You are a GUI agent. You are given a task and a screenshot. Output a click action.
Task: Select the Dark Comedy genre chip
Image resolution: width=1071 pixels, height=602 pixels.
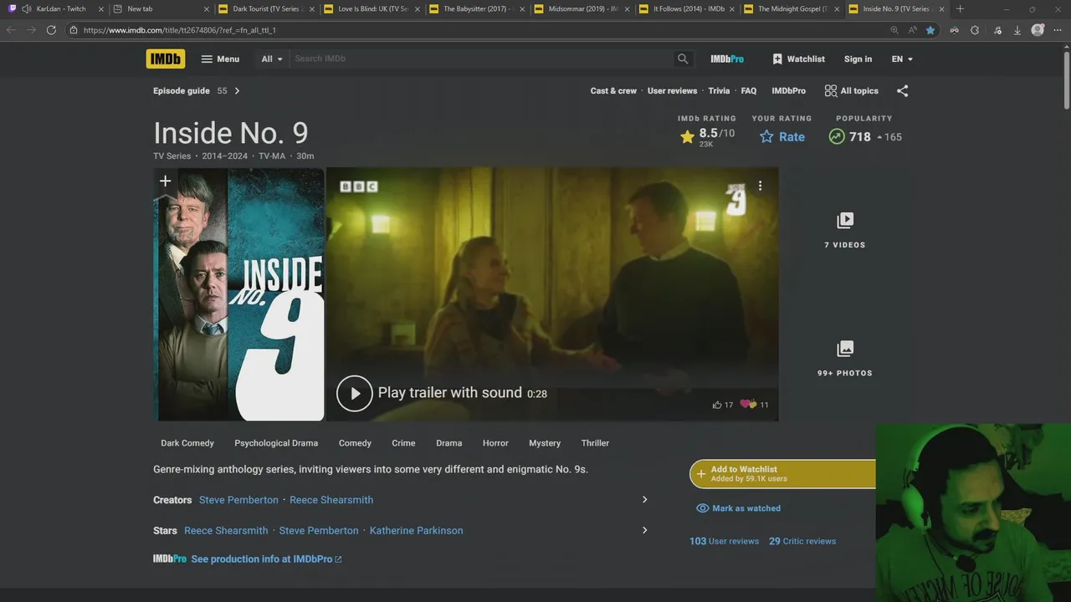tap(187, 443)
